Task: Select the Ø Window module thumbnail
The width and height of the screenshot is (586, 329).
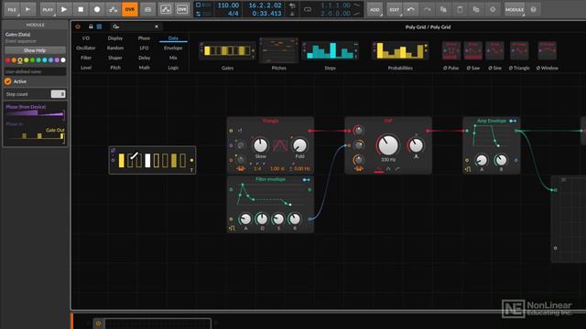Action: click(x=548, y=51)
